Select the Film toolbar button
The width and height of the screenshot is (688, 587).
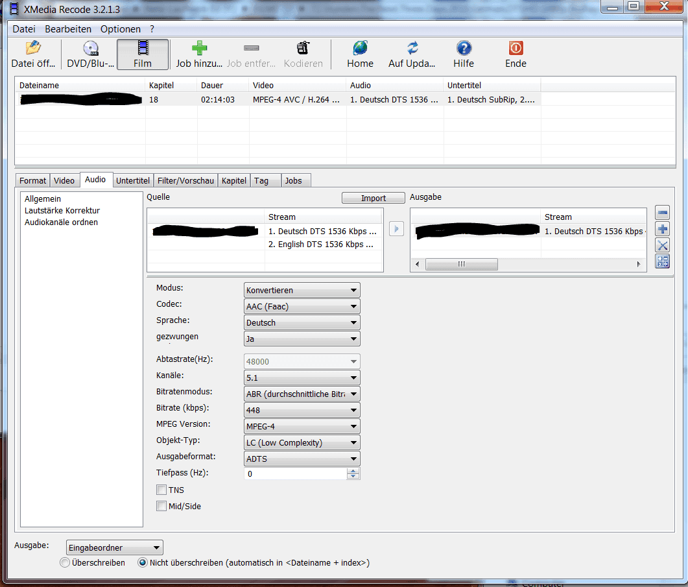(143, 54)
